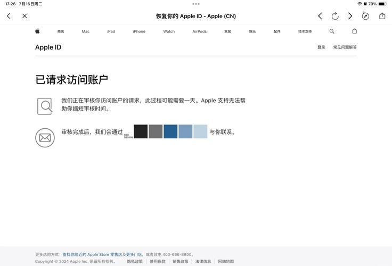Tap the three-dot multitasking indicator
392x266 pixels.
tap(196, 4)
